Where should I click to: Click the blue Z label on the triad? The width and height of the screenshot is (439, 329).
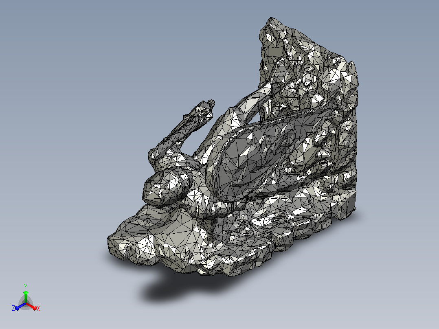coord(13,308)
